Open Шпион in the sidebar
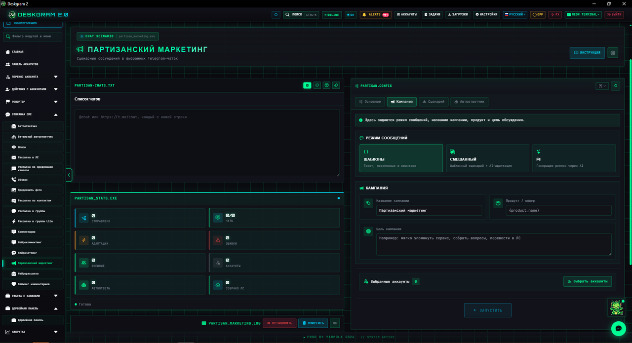The width and height of the screenshot is (632, 343). (x=33, y=147)
